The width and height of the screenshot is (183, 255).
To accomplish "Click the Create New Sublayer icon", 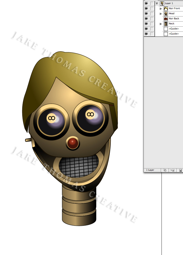I will [172, 170].
